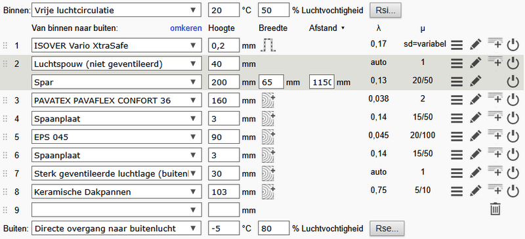Grab the drag handle of layer 3
The image size is (525, 239).
[x=5, y=100]
